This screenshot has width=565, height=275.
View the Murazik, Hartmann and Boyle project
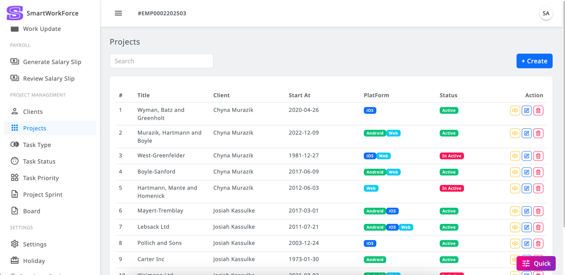click(x=515, y=133)
